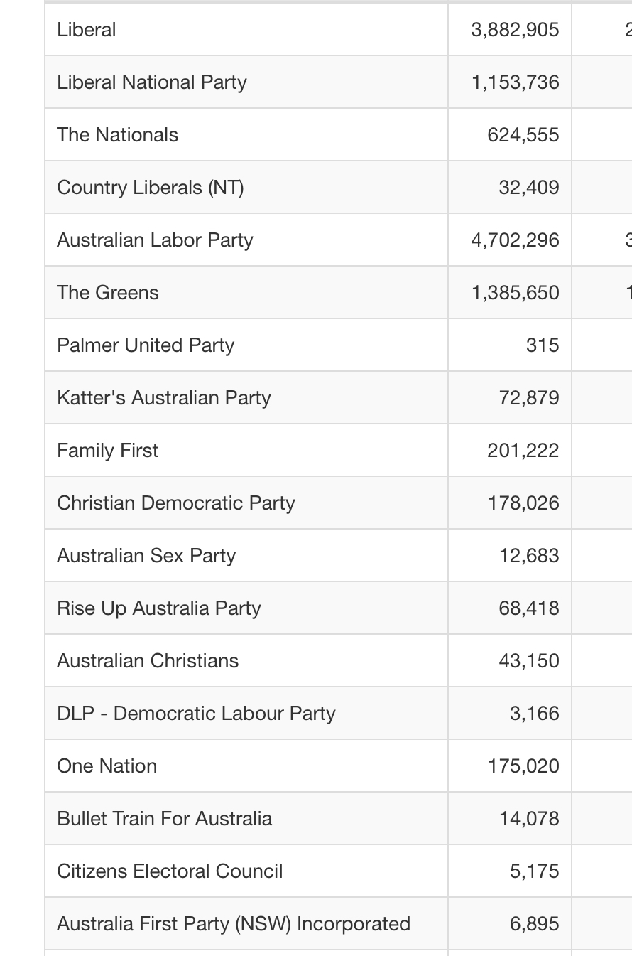Click The Nationals party name
The height and width of the screenshot is (956, 632).
click(x=117, y=135)
